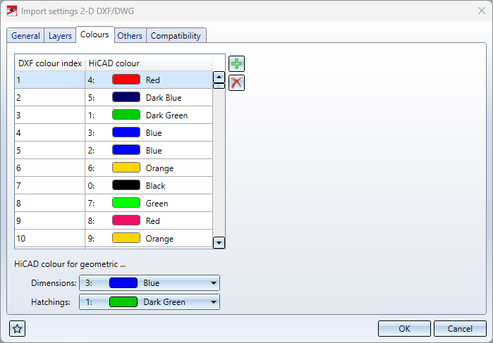This screenshot has width=493, height=343.
Task: Click the 'Green' colour name in row 8
Action: click(157, 204)
